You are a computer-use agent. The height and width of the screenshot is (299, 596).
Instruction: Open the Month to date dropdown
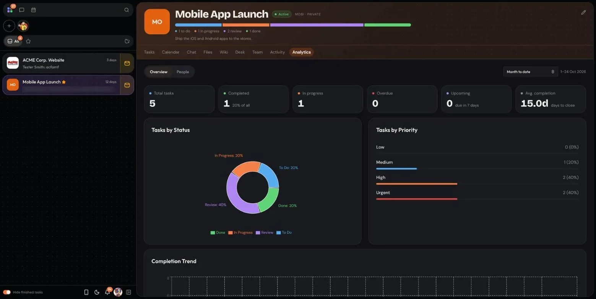(x=530, y=72)
